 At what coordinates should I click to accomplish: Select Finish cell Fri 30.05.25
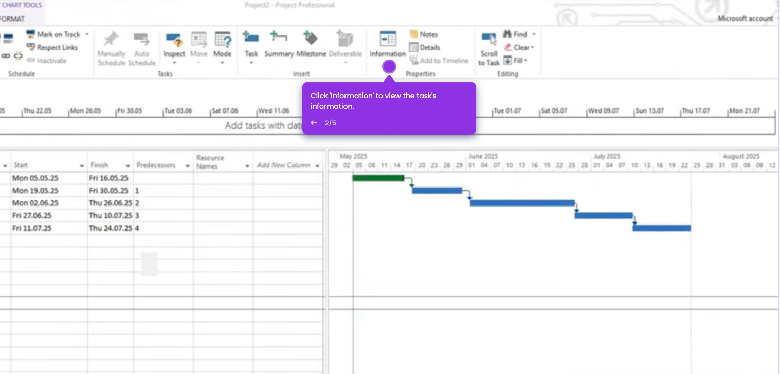tap(111, 191)
